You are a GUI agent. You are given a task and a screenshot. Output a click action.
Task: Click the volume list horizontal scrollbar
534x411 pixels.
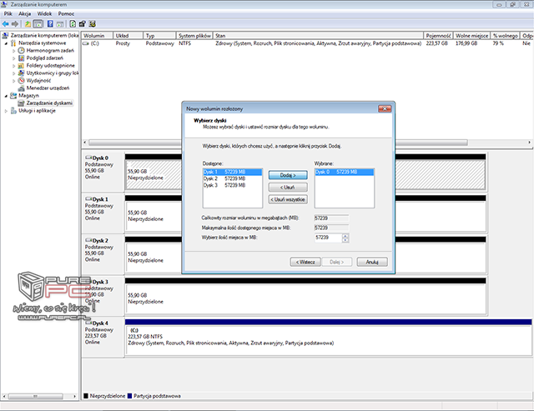[x=306, y=143]
